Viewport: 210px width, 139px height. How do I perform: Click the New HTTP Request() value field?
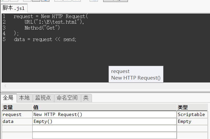click(x=104, y=115)
